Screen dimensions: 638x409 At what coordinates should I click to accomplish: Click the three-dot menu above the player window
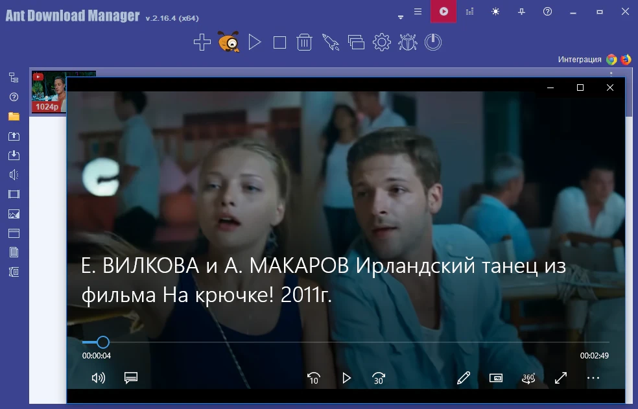pyautogui.click(x=611, y=74)
